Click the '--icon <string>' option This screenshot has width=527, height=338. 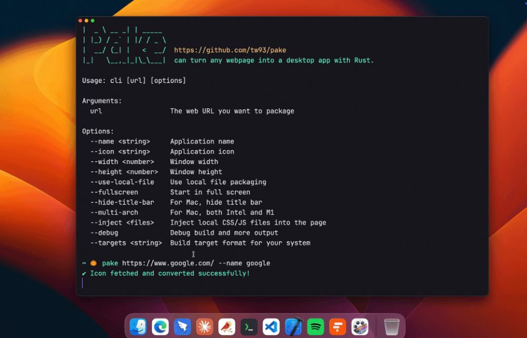[x=120, y=151]
